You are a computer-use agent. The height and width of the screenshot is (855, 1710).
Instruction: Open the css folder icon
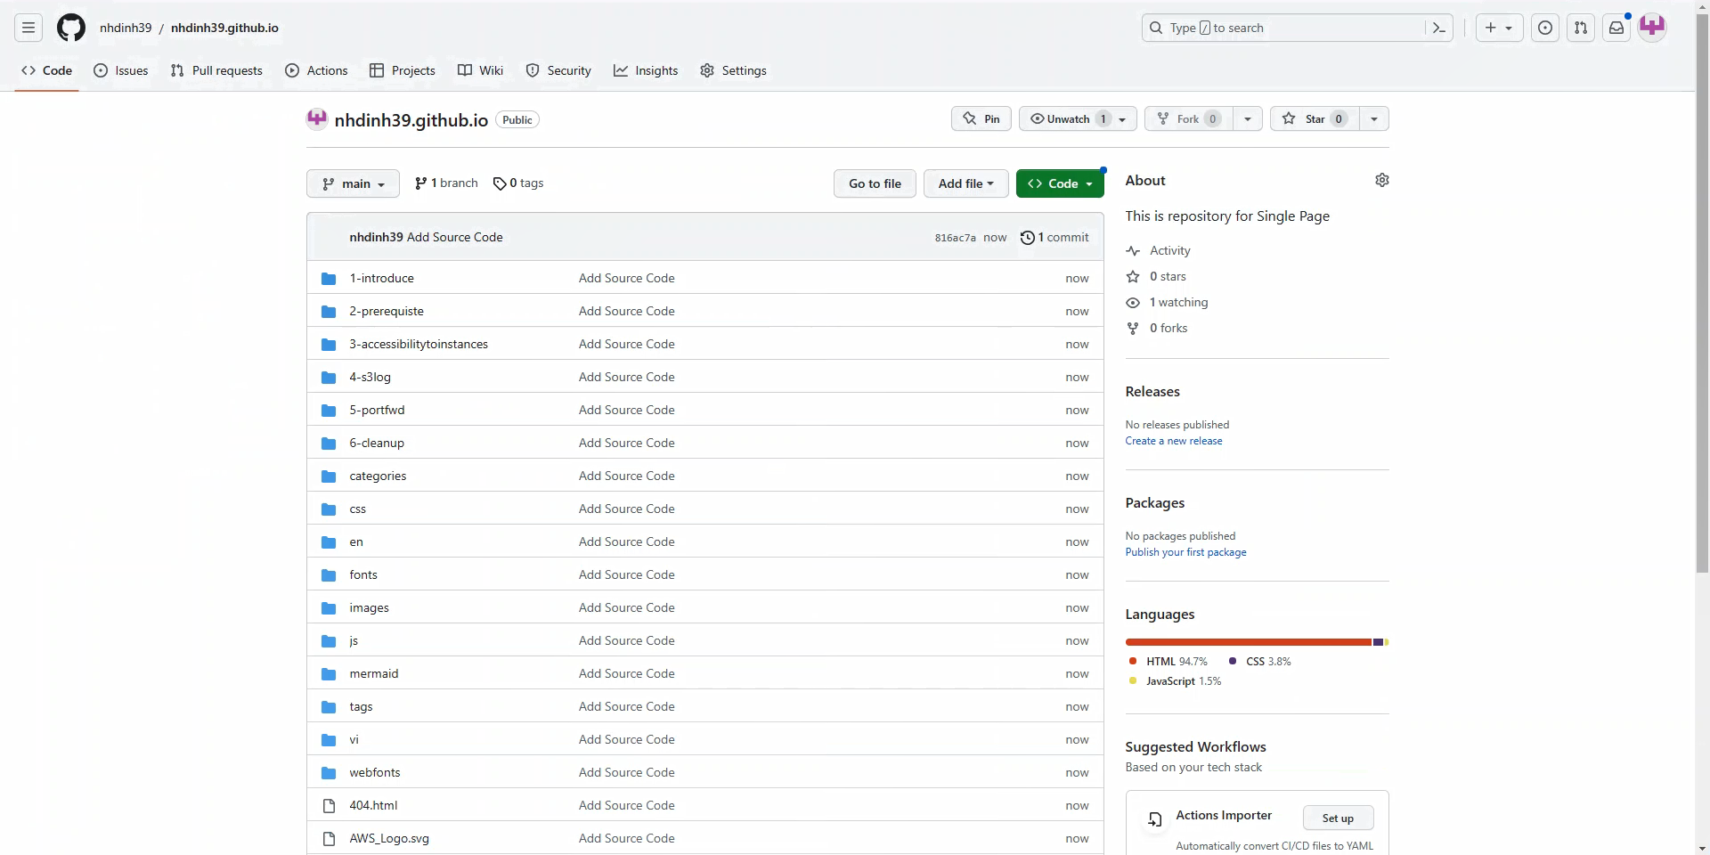pos(329,509)
